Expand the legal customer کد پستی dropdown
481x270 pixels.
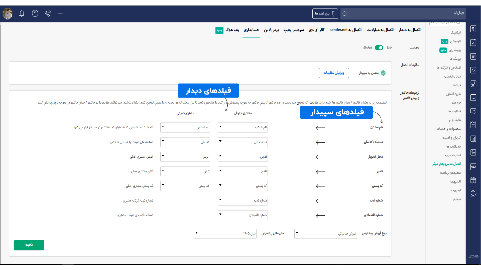243,186
